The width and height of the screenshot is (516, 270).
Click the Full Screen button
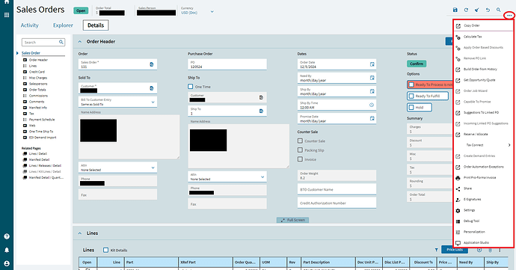click(292, 220)
